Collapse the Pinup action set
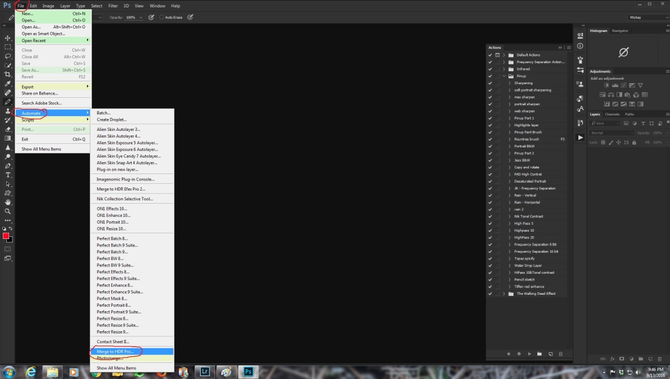This screenshot has height=379, width=670. [504, 76]
